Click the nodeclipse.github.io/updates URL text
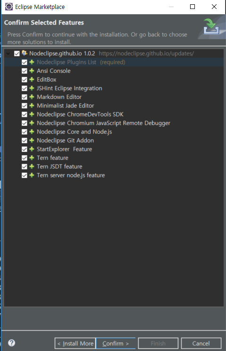Screen dimensions: 226x351 (x=146, y=53)
